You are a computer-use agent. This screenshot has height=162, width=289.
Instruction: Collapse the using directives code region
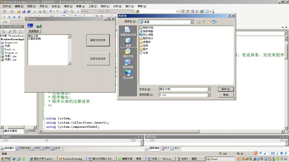coord(44,118)
